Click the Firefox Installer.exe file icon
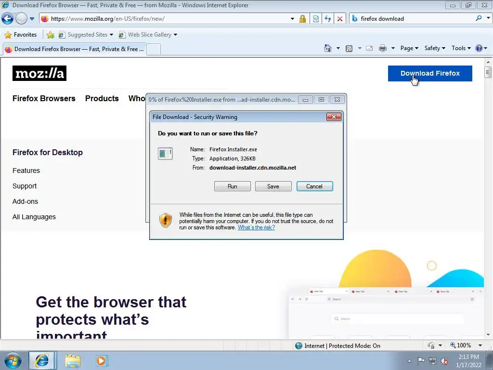Screen dimensions: 493x370 165,154
